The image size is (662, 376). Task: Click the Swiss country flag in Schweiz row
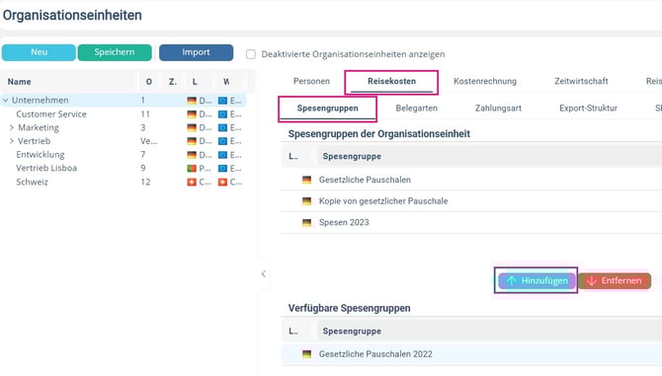pos(192,183)
